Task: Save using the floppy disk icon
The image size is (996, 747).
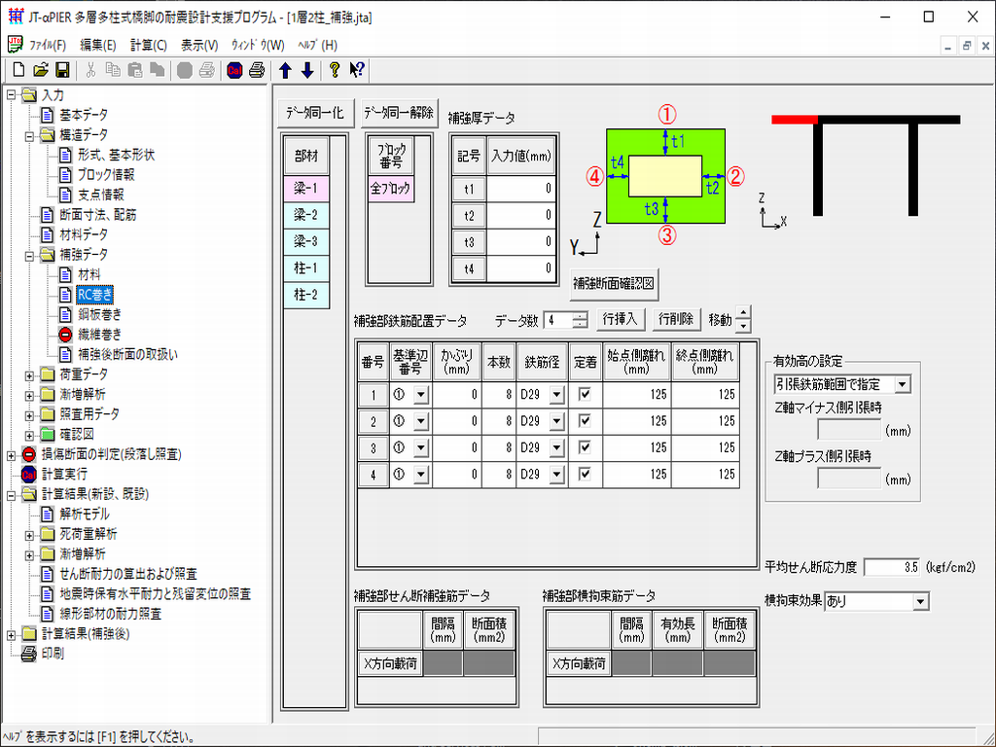Action: (x=61, y=70)
